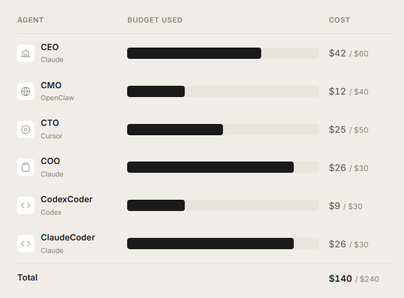The width and height of the screenshot is (404, 298).
Task: Click the Cost column header
Action: (x=339, y=20)
